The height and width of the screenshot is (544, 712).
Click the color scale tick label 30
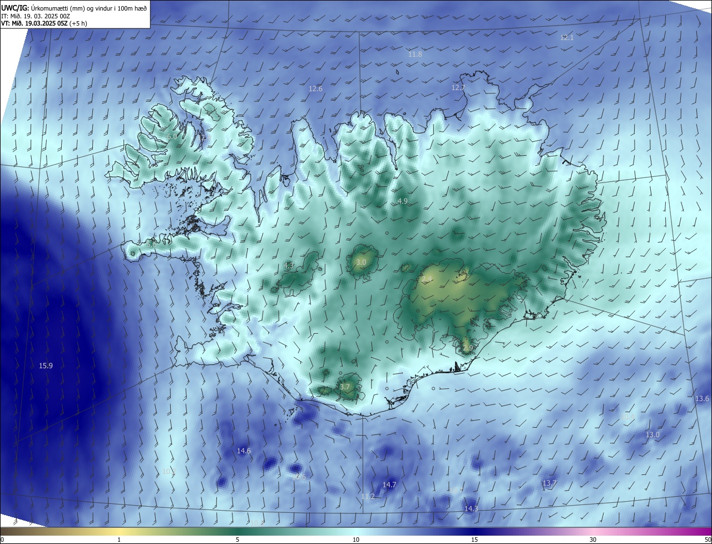click(593, 540)
